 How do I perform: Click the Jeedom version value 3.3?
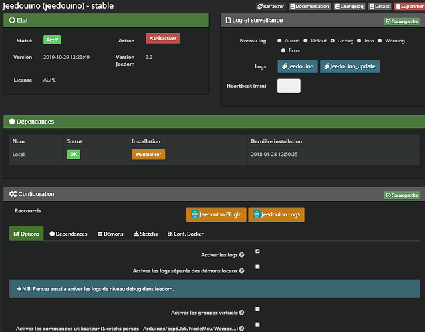point(149,57)
